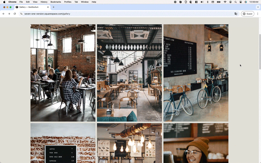
Task: Open the volume control in menu bar
Action: (202, 2)
